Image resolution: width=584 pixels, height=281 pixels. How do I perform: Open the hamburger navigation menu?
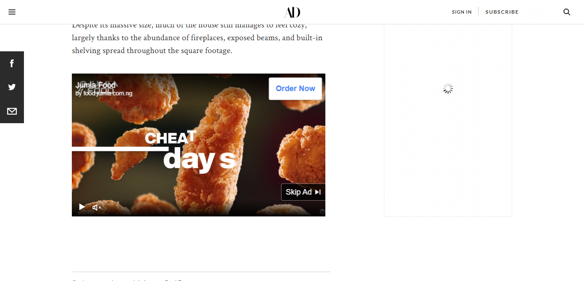(12, 12)
